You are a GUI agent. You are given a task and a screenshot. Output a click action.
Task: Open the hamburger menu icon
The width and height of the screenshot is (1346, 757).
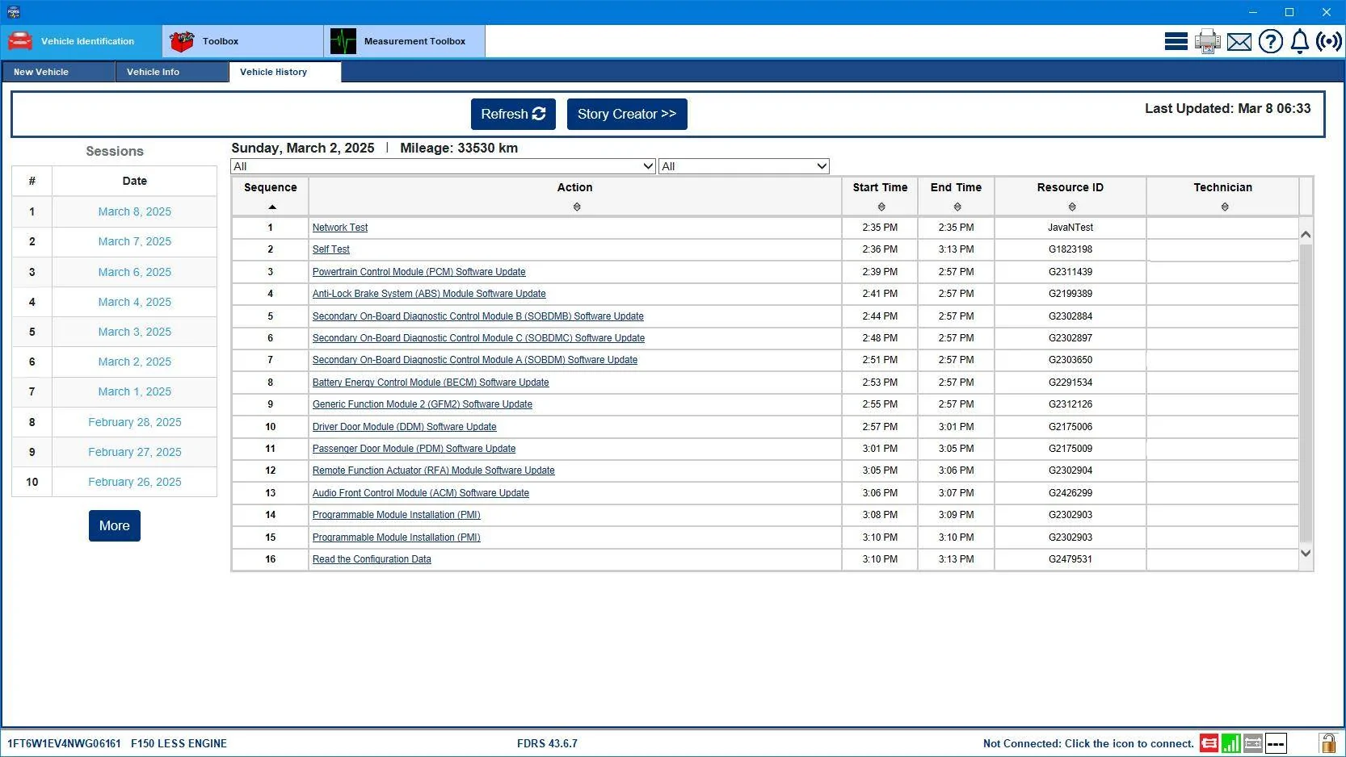point(1176,41)
